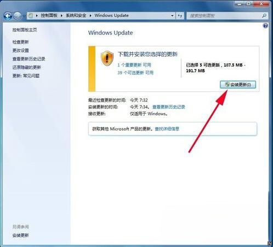The height and width of the screenshot is (247, 273).
Task: Open 更新: 常见问题 in sidebar
Action: [26, 75]
